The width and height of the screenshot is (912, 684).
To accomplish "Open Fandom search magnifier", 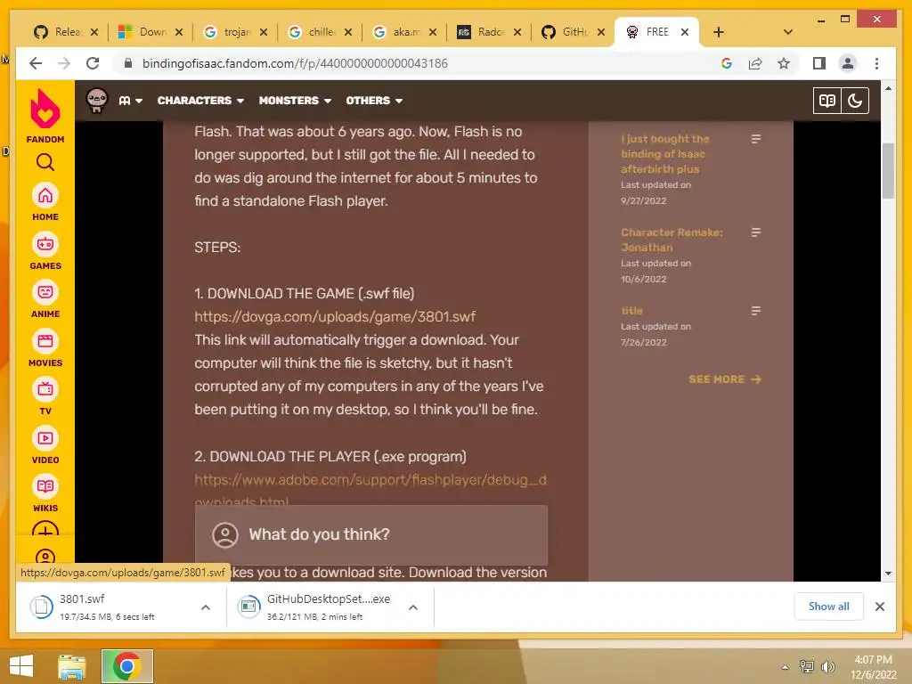I will point(45,162).
